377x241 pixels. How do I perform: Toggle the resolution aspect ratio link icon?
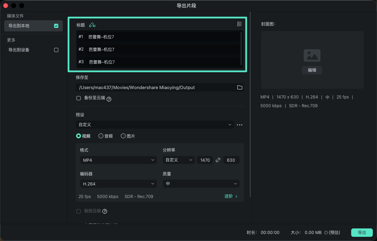(218, 160)
